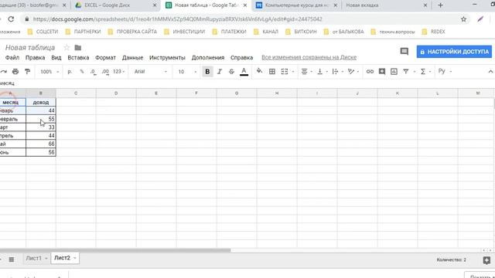Open the functions sigma menu
495x278 pixels.
tap(425, 72)
